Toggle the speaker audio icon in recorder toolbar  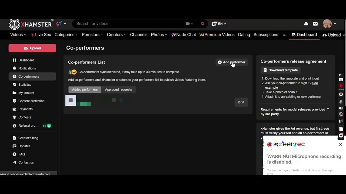pyautogui.click(x=341, y=108)
